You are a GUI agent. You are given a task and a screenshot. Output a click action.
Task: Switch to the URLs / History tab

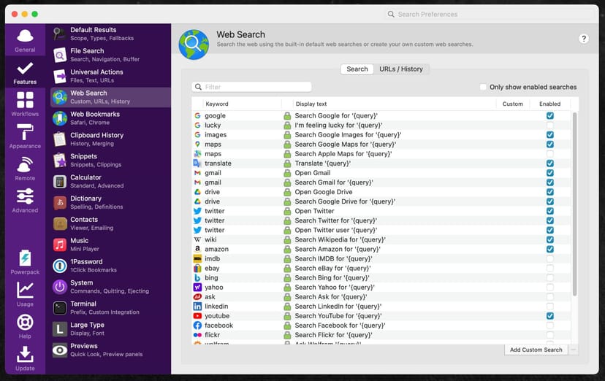tap(400, 69)
